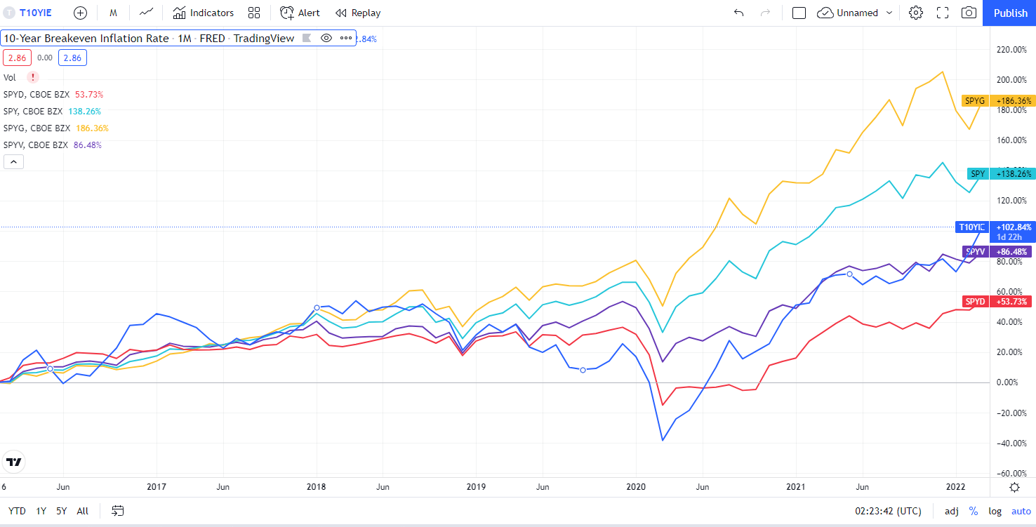Open the go to date calendar icon
This screenshot has width=1036, height=527.
(118, 511)
